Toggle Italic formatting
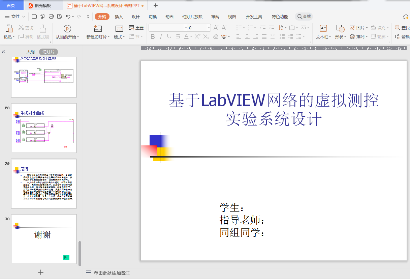This screenshot has width=410, height=279. 161,36
